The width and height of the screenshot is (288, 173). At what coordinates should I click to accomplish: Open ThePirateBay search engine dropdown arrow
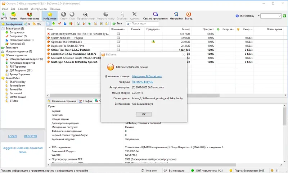coord(258,16)
